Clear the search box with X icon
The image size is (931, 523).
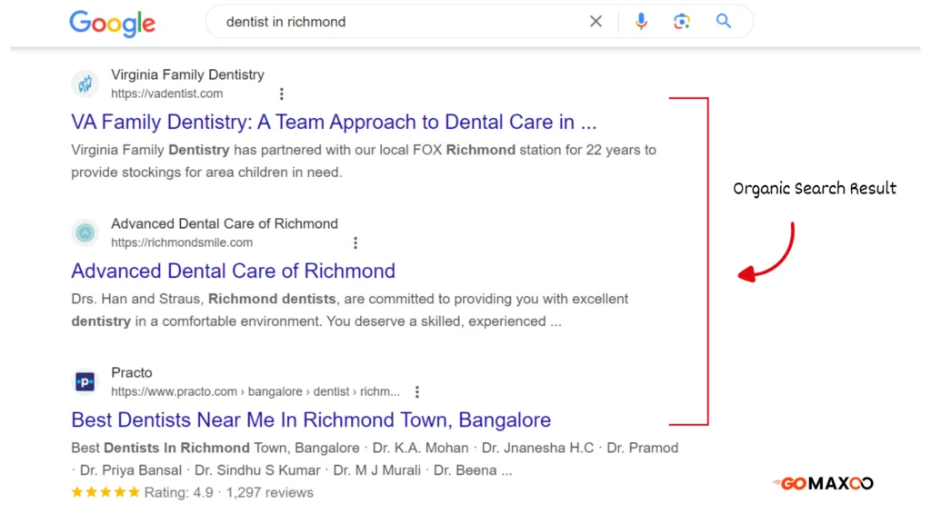click(596, 22)
